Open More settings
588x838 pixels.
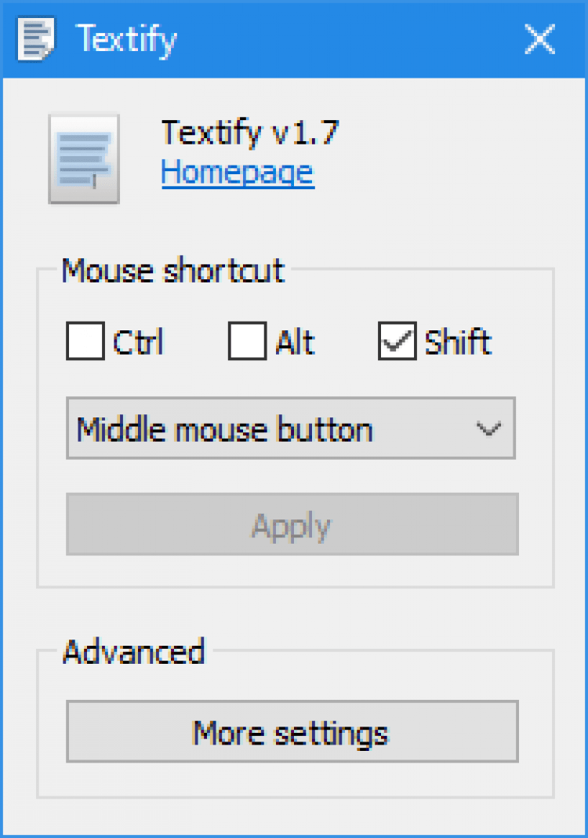tap(292, 732)
